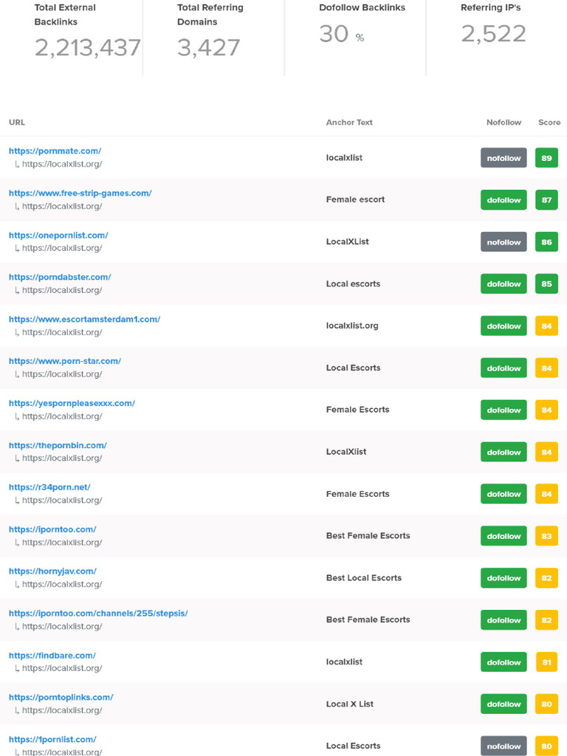Click the escortamsterdam1.com URL link
The image size is (567, 756).
[x=84, y=320]
